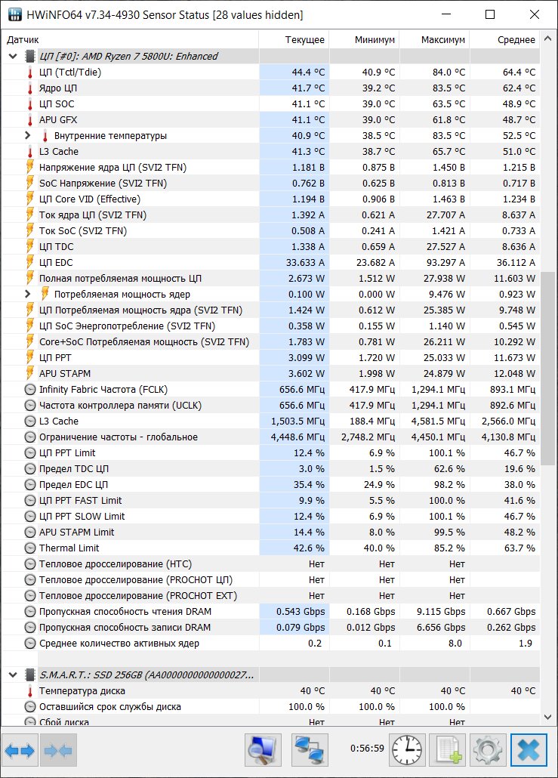558x778 pixels.
Task: Collapse the ЦП [#0]: AMD Ryzen 7 5800U group
Action: [x=13, y=56]
